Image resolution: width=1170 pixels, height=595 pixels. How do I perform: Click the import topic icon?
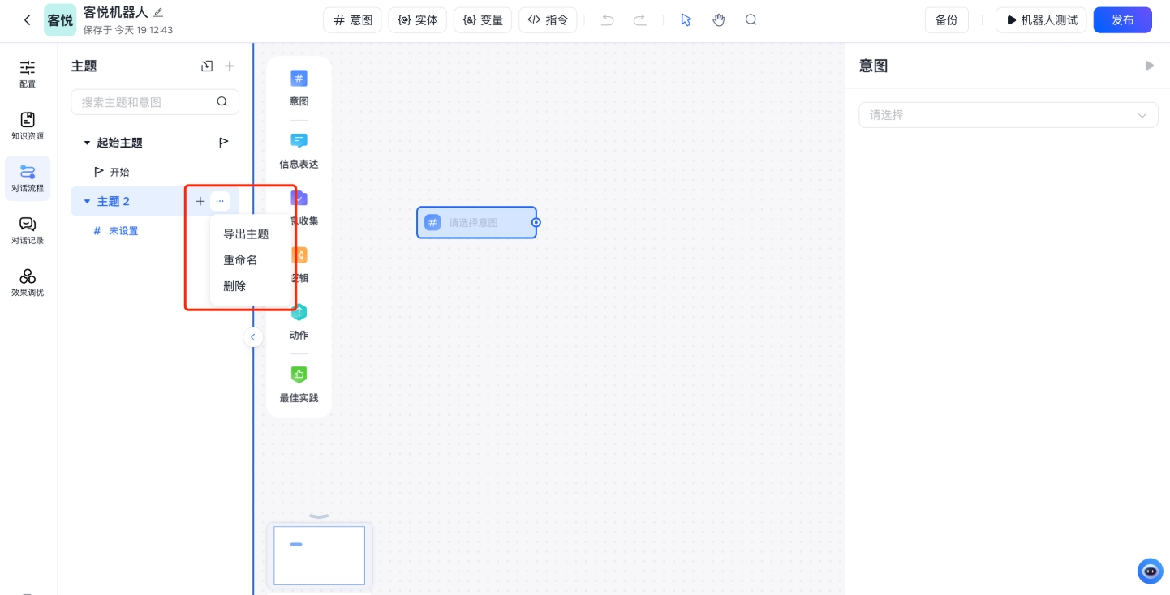[x=207, y=66]
